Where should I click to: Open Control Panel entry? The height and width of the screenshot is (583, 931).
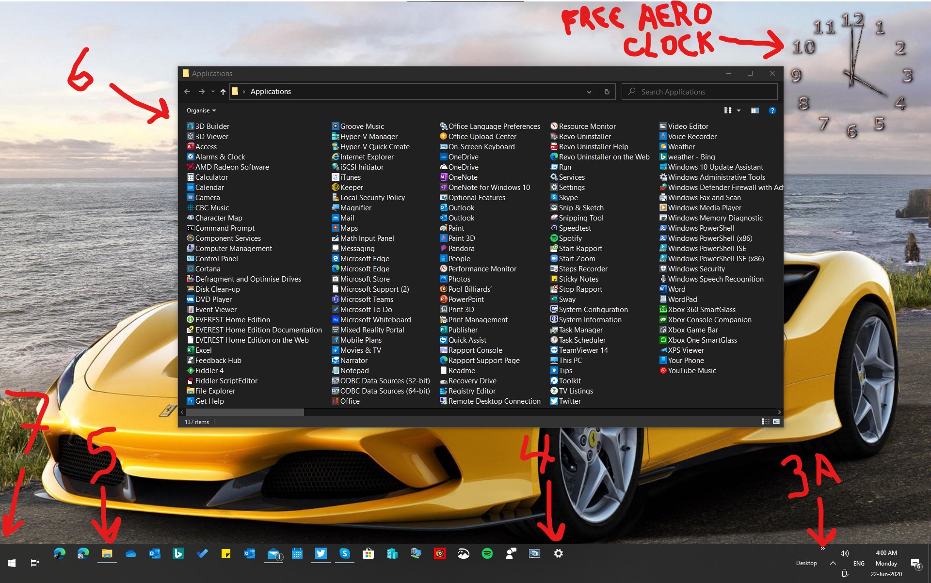click(x=212, y=258)
